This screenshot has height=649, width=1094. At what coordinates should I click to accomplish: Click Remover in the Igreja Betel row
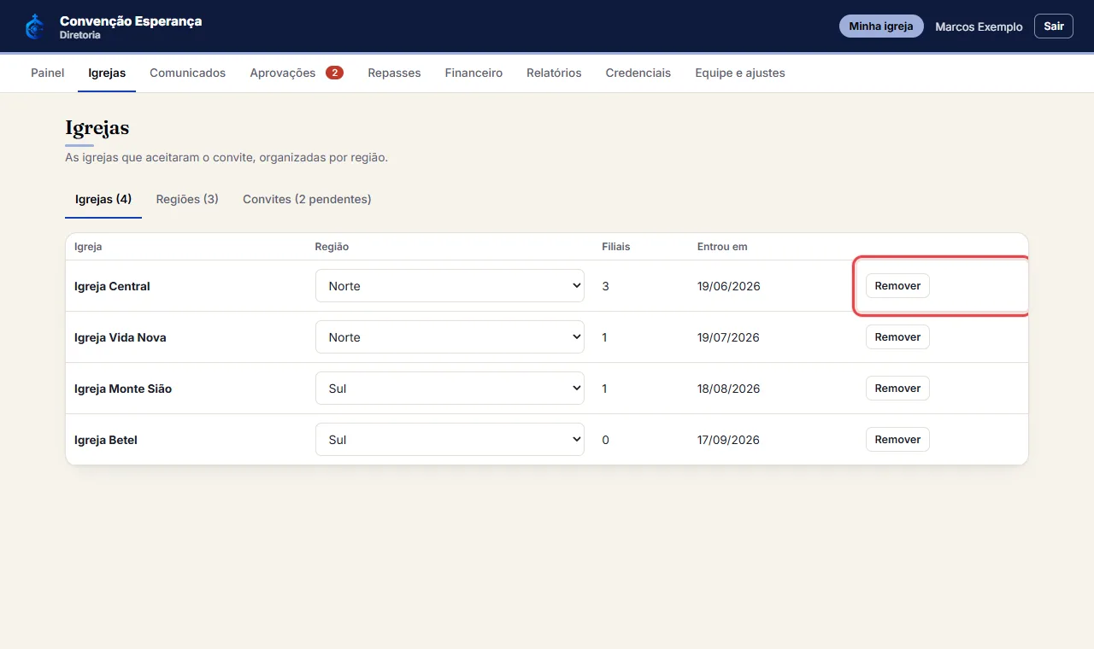click(x=897, y=440)
